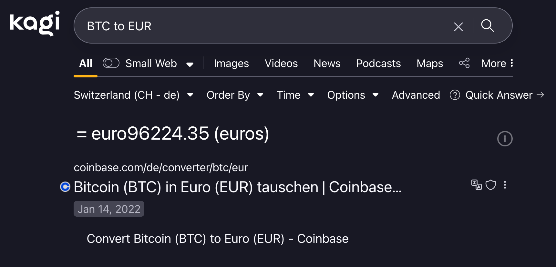Click the BTC to EUR search field
Image resolution: width=556 pixels, height=267 pixels.
pos(258,26)
